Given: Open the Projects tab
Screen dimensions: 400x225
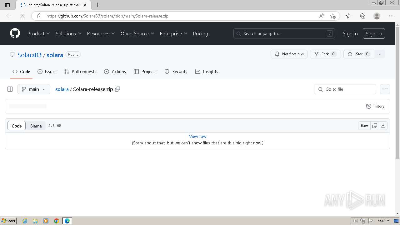Looking at the screenshot, I should pyautogui.click(x=145, y=72).
